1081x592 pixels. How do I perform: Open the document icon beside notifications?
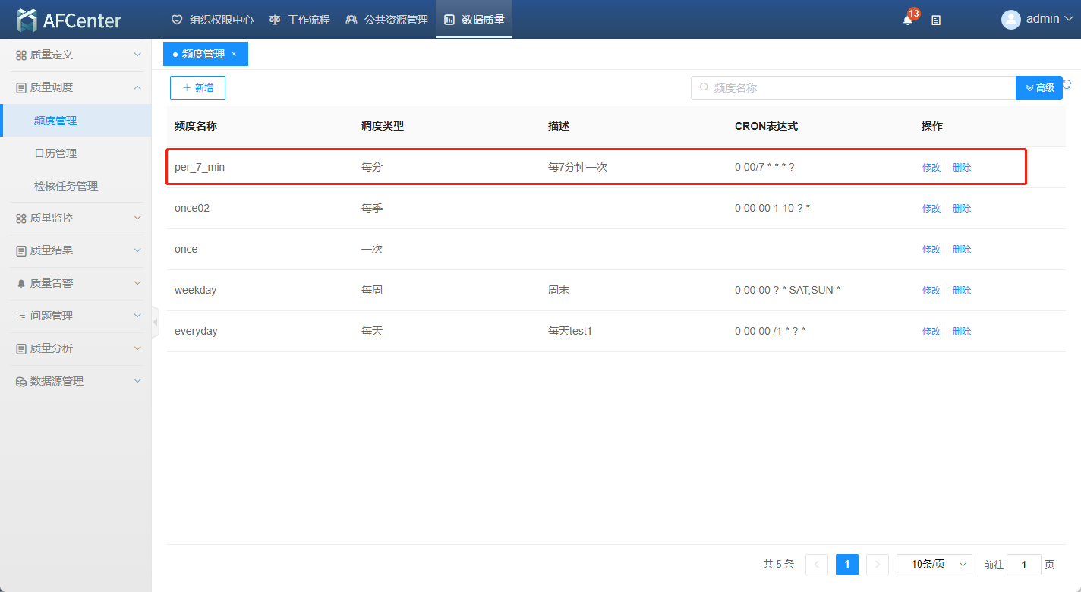(936, 20)
